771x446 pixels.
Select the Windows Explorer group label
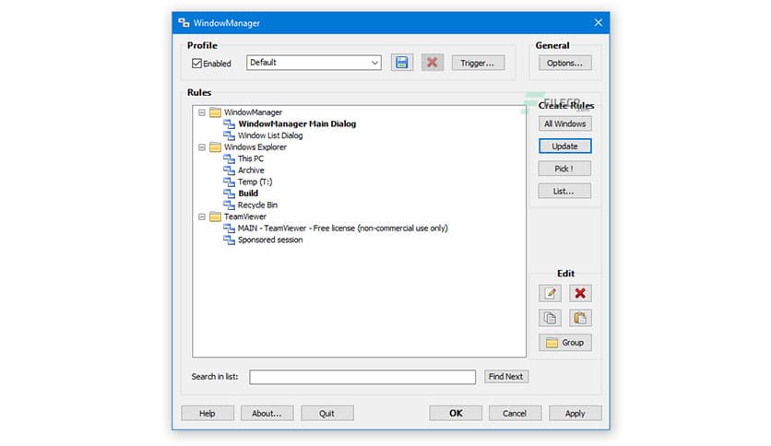[255, 147]
